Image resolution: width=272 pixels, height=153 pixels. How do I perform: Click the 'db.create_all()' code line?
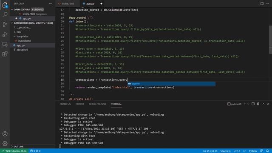81,99
